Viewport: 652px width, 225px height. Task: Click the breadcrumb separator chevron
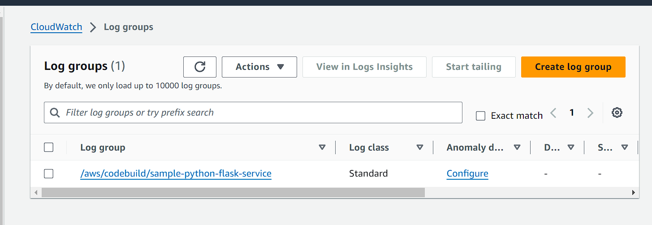93,27
